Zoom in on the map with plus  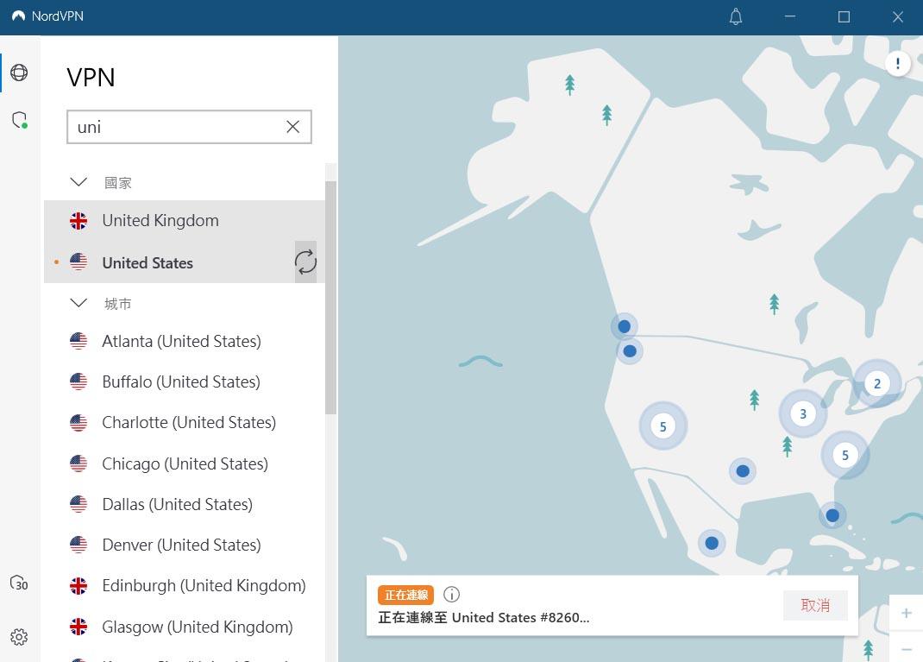[x=907, y=613]
